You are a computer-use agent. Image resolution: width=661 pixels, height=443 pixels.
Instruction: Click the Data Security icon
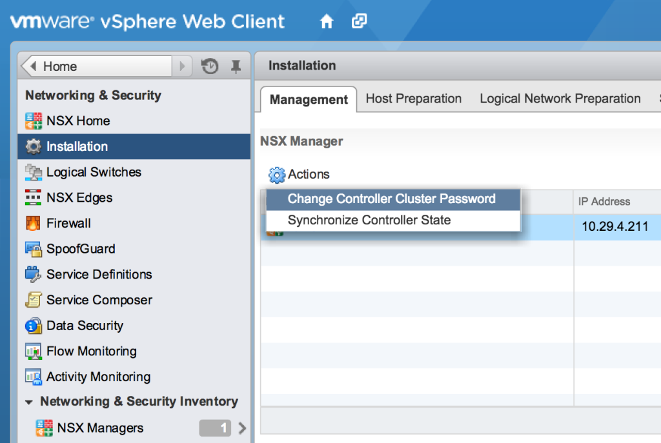[x=34, y=326]
